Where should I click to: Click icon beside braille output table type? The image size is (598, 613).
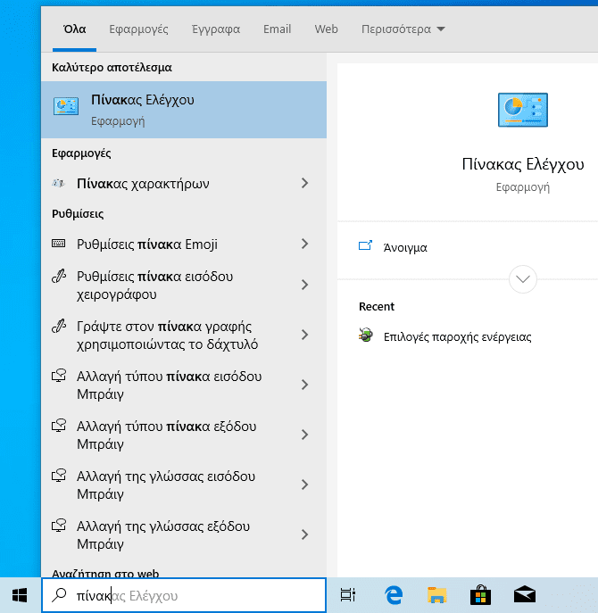(59, 426)
